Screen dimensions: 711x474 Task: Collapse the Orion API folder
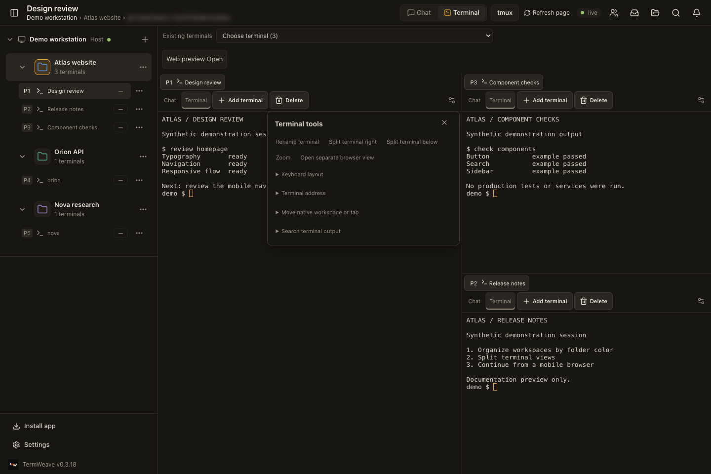(22, 157)
